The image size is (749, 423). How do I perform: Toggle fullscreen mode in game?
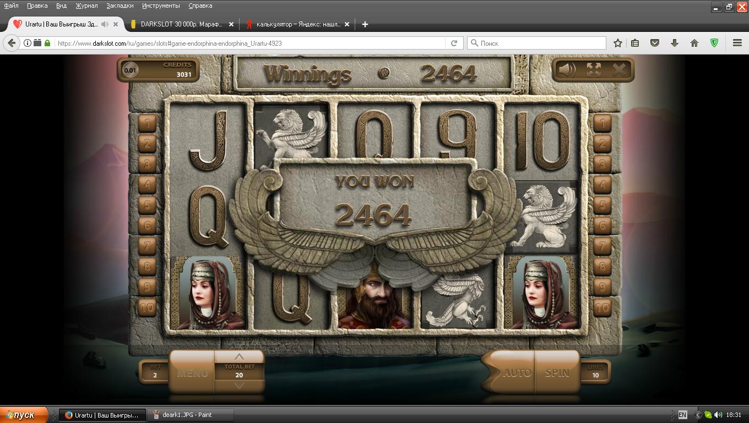[594, 69]
